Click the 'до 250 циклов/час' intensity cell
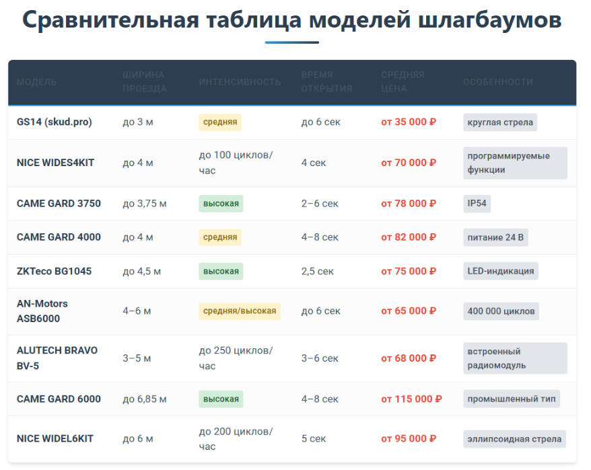Viewport: 591px width, 470px height. tap(236, 358)
